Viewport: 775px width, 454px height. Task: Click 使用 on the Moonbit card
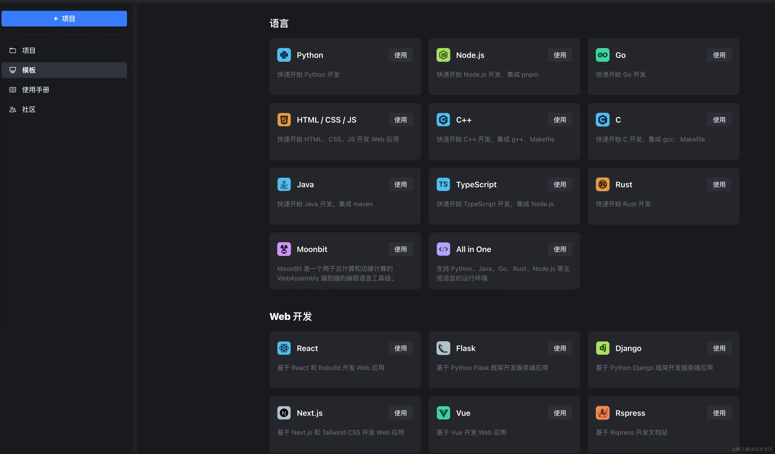[x=400, y=249]
